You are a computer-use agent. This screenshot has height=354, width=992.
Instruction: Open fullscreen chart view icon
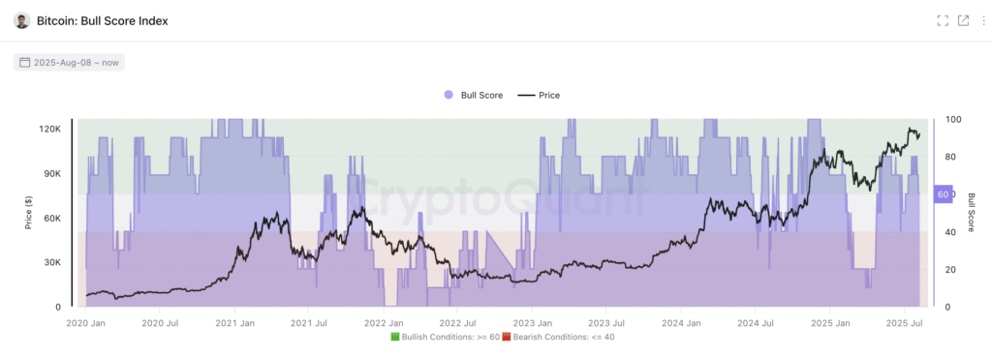click(x=943, y=21)
